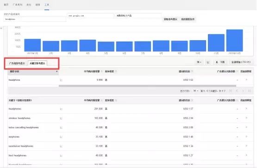Click keyword text 'sennheiser headphones'
Image resolution: width=257 pixels, height=168 pixels.
tap(21, 146)
